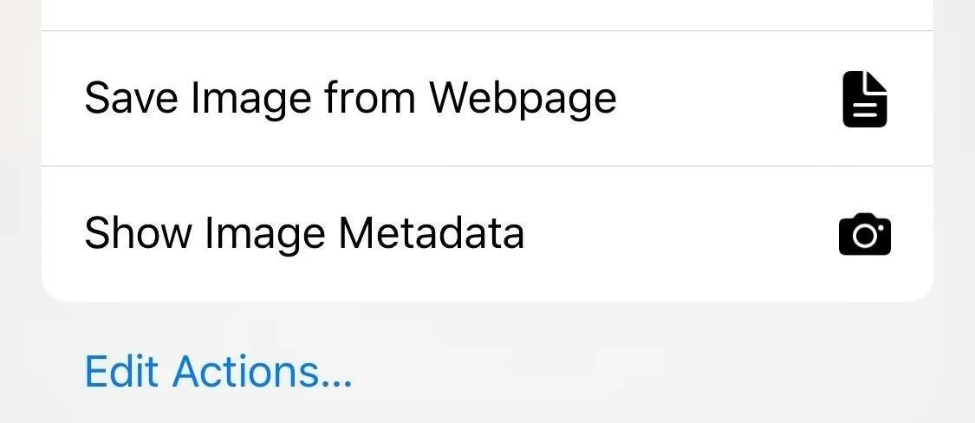Customize share sheet via Edit Actions
This screenshot has width=975, height=423.
(218, 371)
